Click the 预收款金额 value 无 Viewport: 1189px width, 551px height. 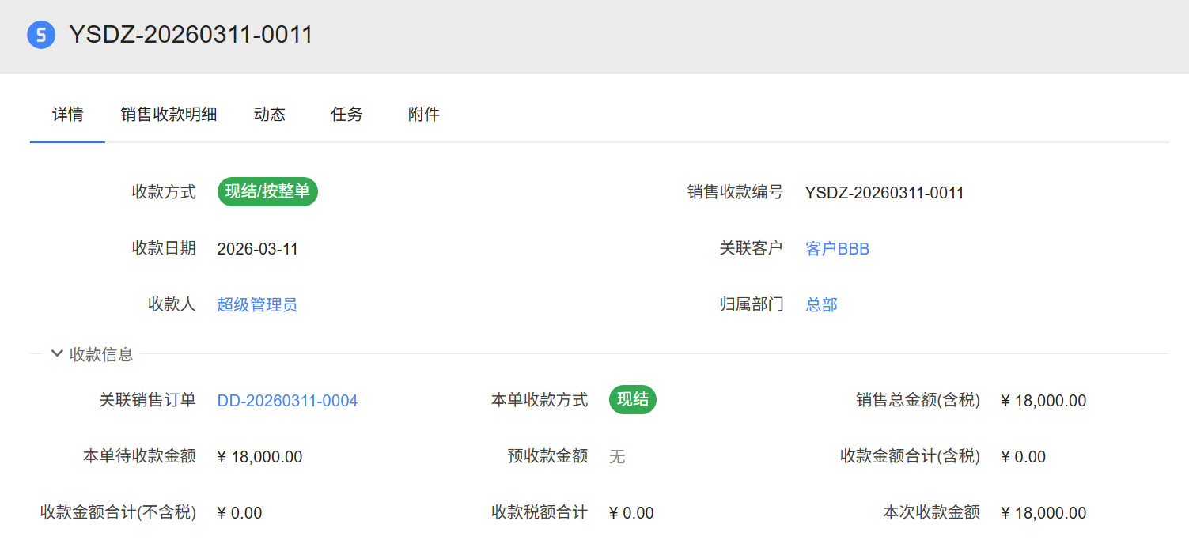617,457
